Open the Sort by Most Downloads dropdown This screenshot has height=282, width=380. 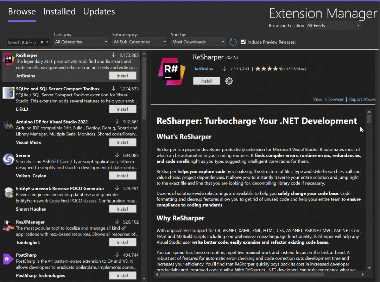pyautogui.click(x=198, y=42)
